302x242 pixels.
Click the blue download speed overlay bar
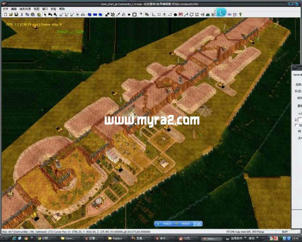(178, 224)
